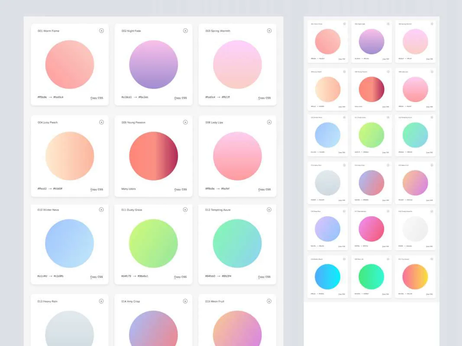Click the download icon on Winter Neva card

click(102, 209)
